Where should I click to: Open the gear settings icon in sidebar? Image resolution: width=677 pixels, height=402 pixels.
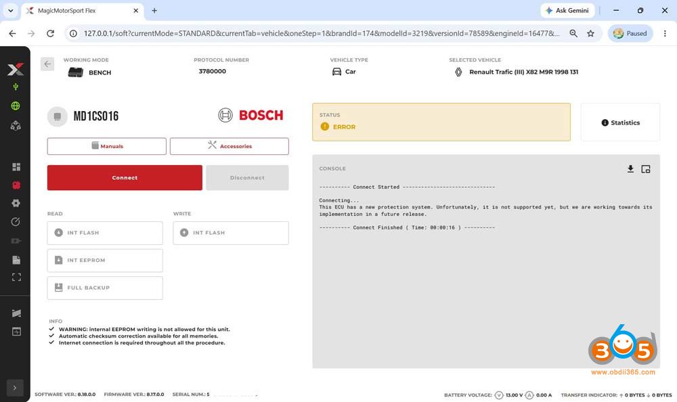click(x=16, y=203)
